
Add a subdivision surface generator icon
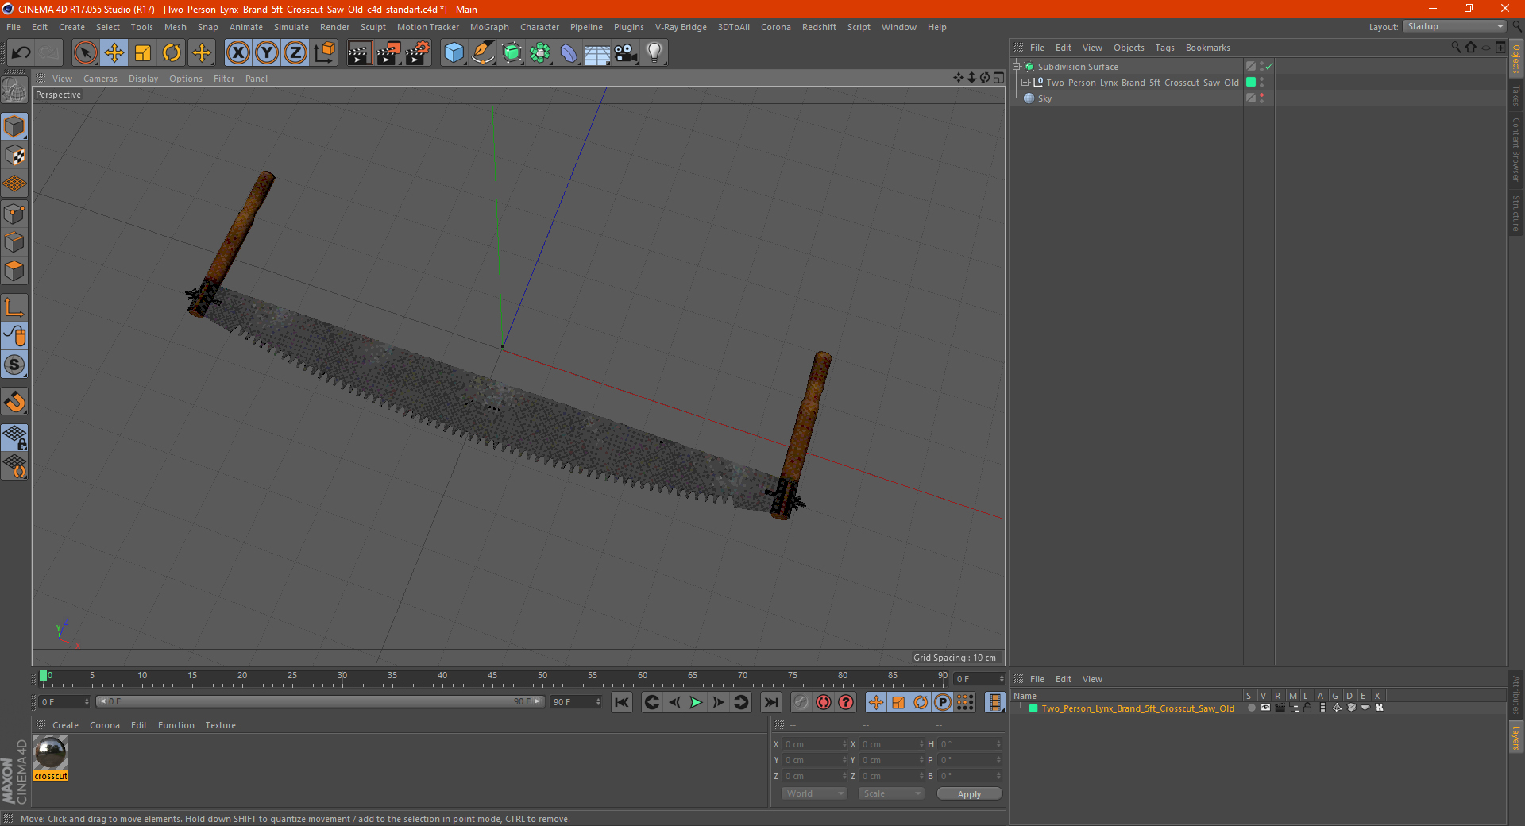(x=512, y=53)
